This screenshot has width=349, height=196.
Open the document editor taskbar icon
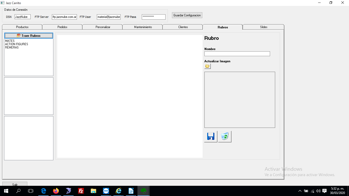(x=131, y=191)
